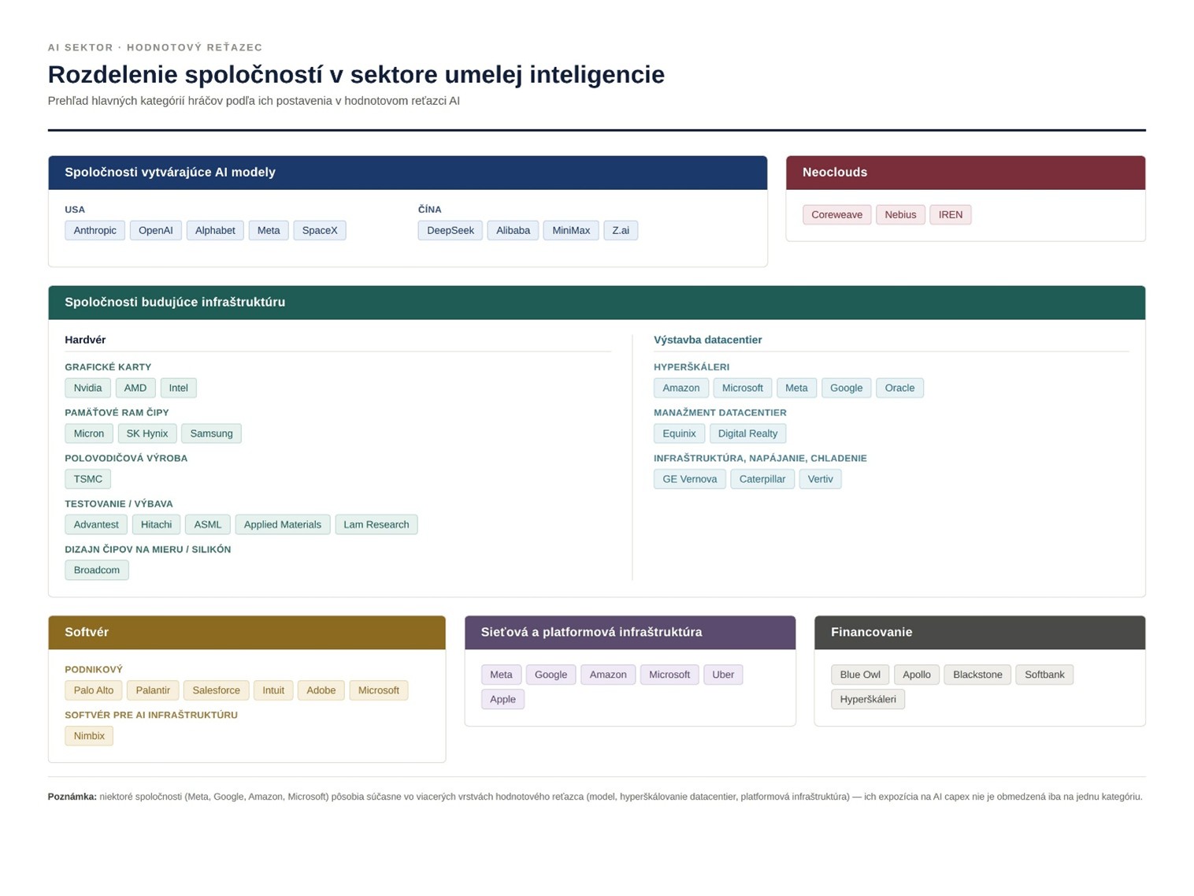Click the Blue Owl chip in Financovanie
This screenshot has width=1194, height=896.
(x=860, y=675)
